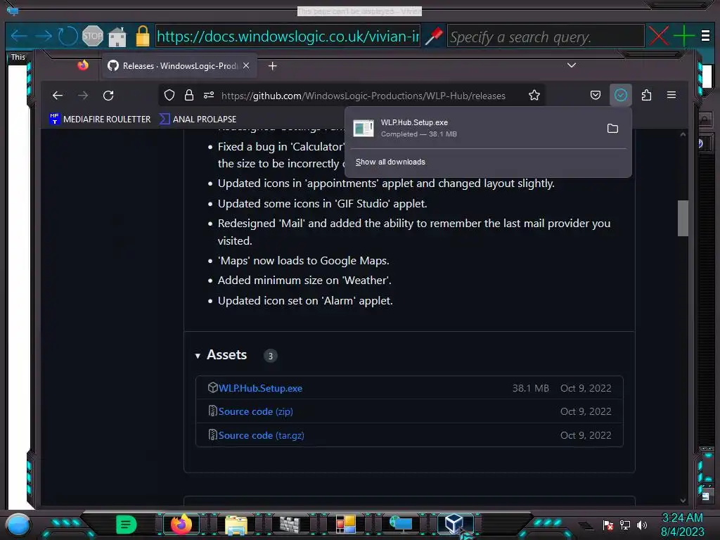The height and width of the screenshot is (540, 720).
Task: Show site info via padlock icon
Action: [188, 95]
